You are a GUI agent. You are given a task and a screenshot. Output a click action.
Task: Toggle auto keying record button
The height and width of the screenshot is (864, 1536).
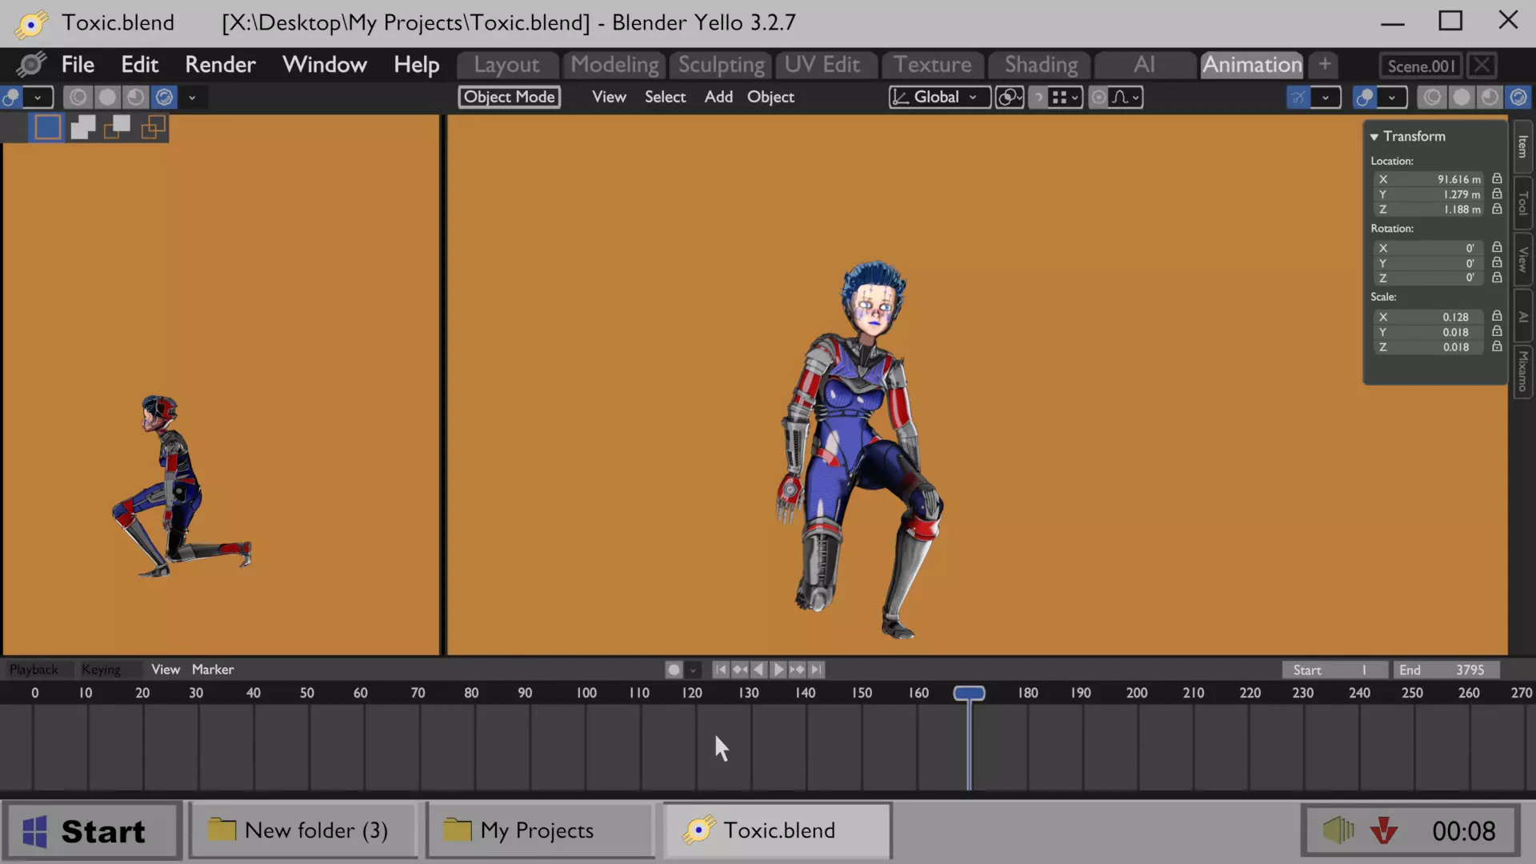pos(674,670)
